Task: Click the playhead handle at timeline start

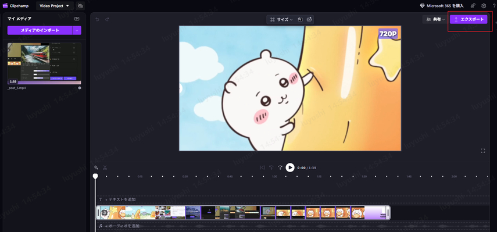Action: tap(95, 176)
